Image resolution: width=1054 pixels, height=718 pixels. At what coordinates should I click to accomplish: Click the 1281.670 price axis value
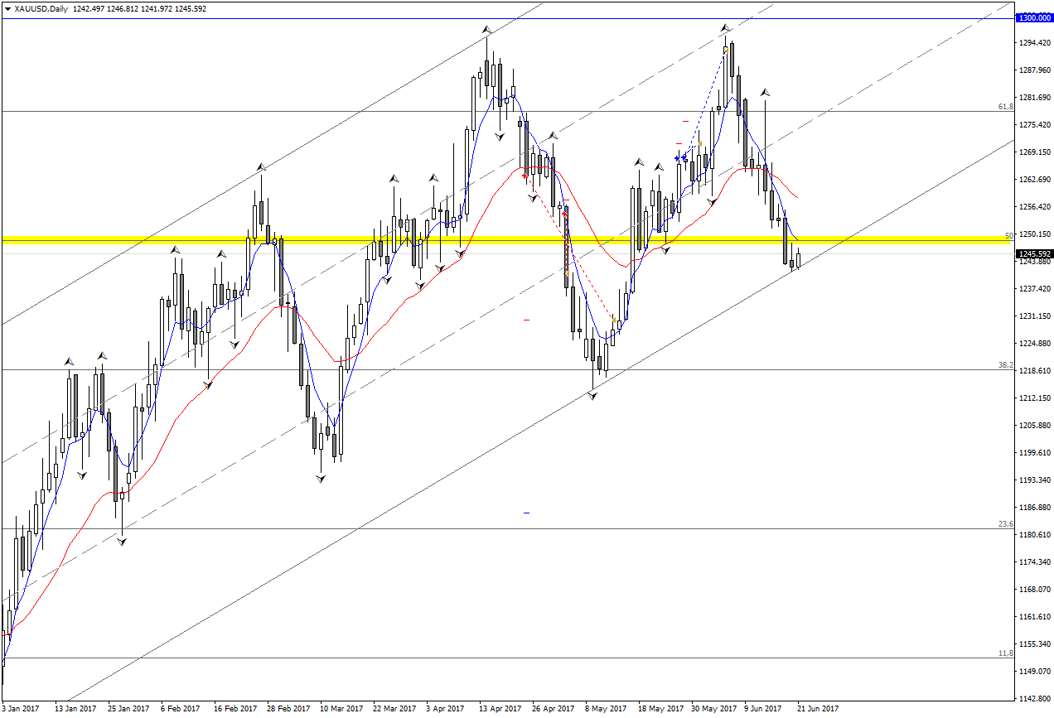(1035, 97)
